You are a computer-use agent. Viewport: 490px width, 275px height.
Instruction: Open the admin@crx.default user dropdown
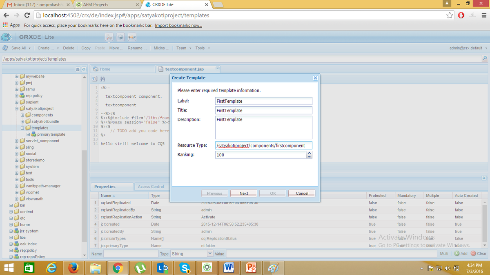(468, 48)
